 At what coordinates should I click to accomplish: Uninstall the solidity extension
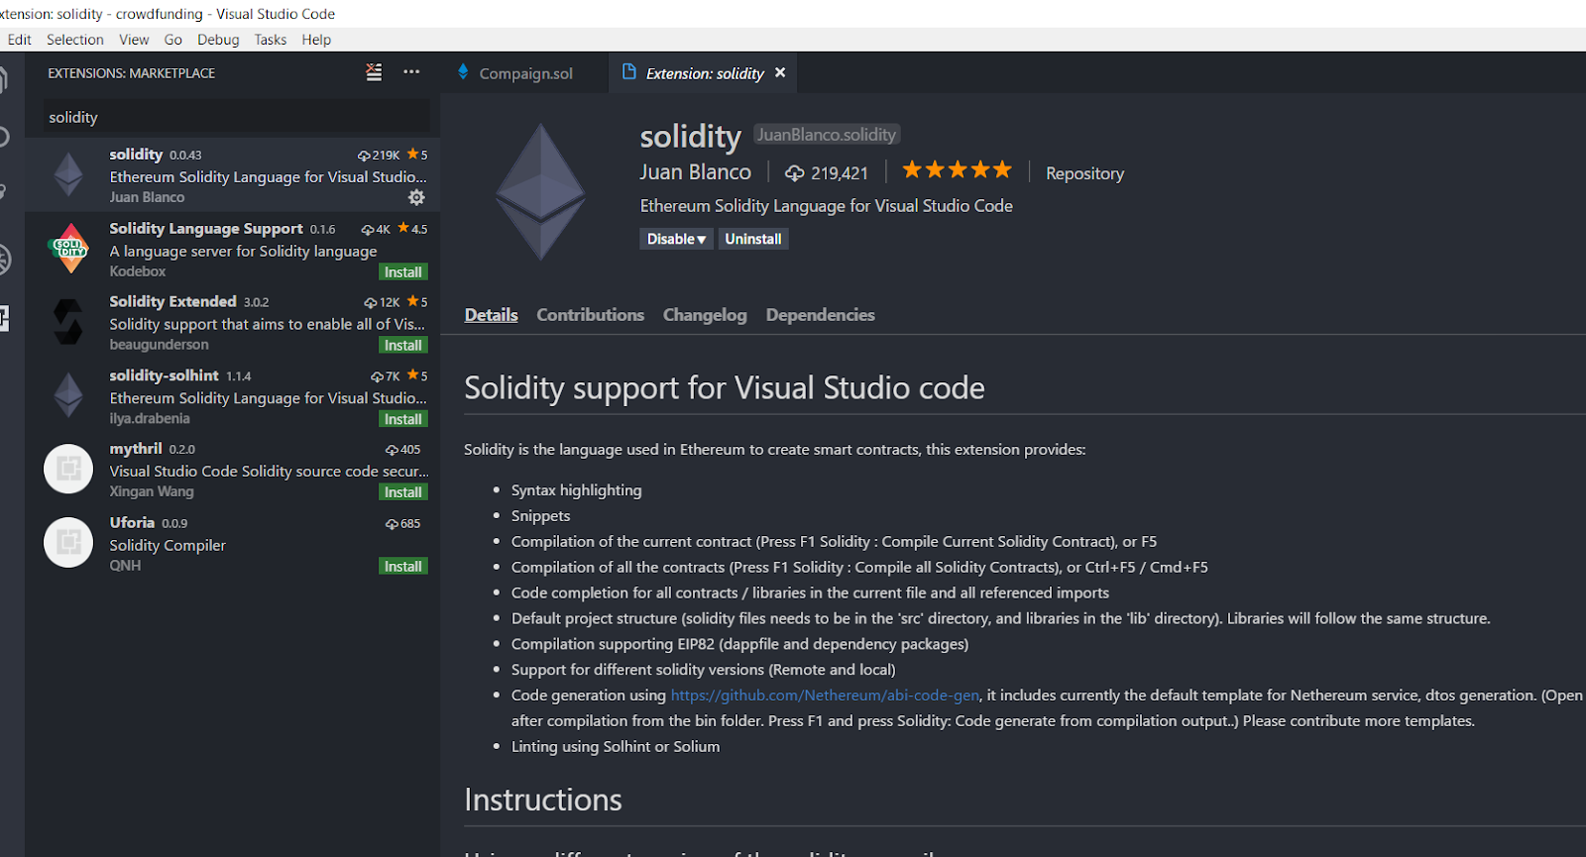(x=752, y=239)
